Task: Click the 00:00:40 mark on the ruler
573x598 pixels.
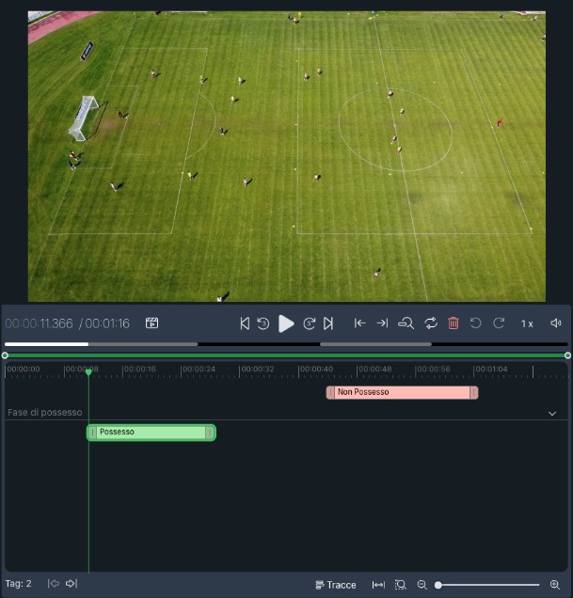Action: click(316, 370)
